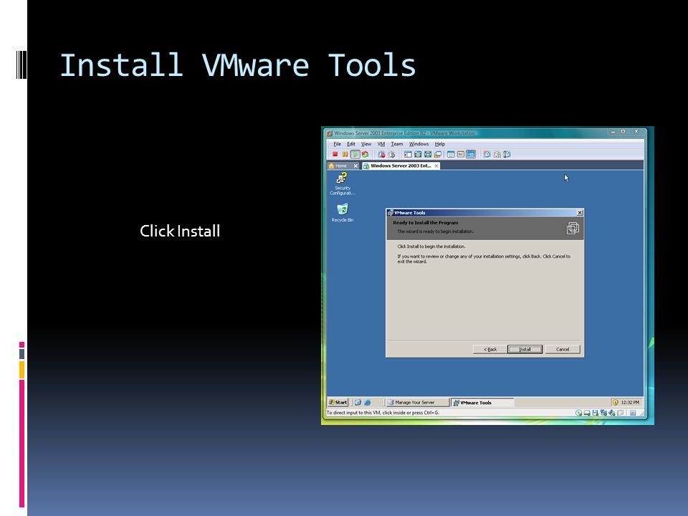Viewport: 688px width, 516px height.
Task: Switch to the Home tab
Action: (x=340, y=166)
